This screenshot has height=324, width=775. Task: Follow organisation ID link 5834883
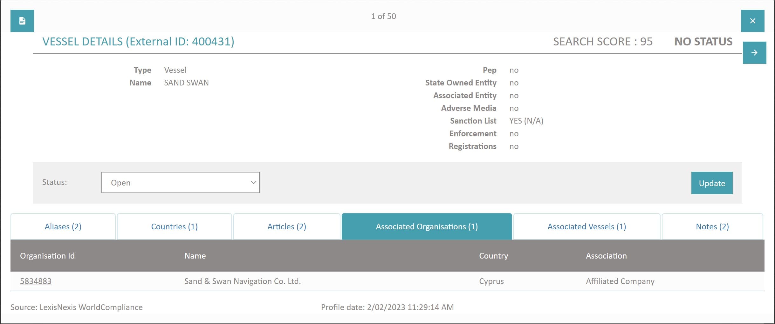[x=36, y=281]
